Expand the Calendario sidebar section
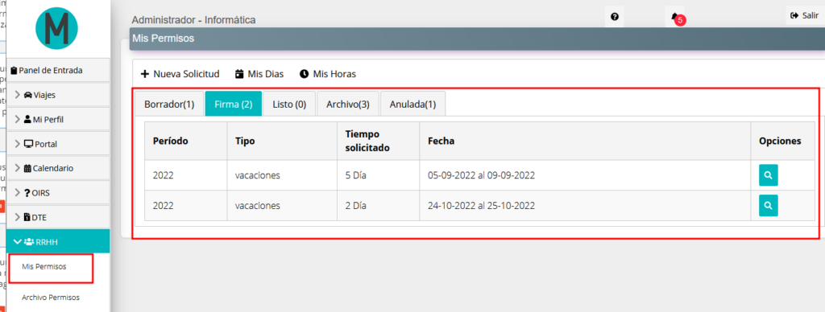The width and height of the screenshot is (825, 312). coord(58,168)
